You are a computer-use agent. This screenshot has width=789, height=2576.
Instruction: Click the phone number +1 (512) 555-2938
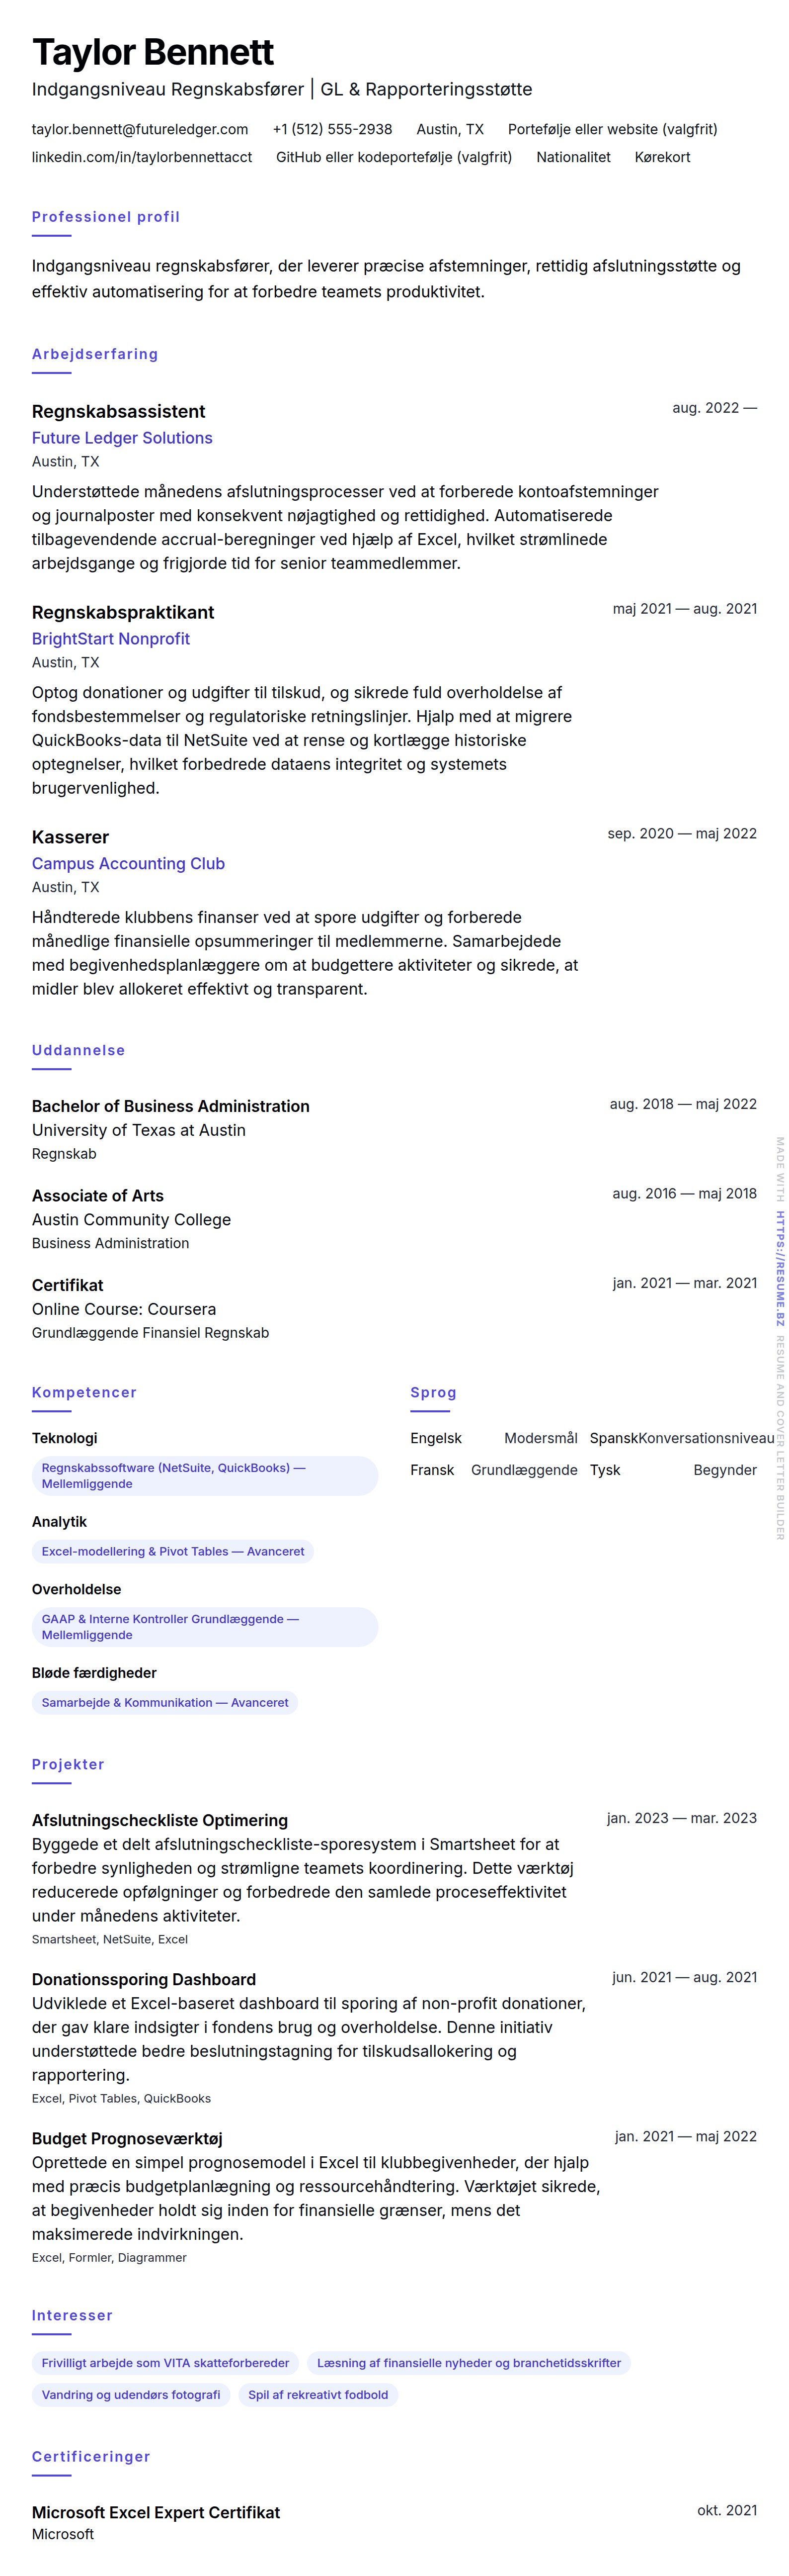[331, 129]
